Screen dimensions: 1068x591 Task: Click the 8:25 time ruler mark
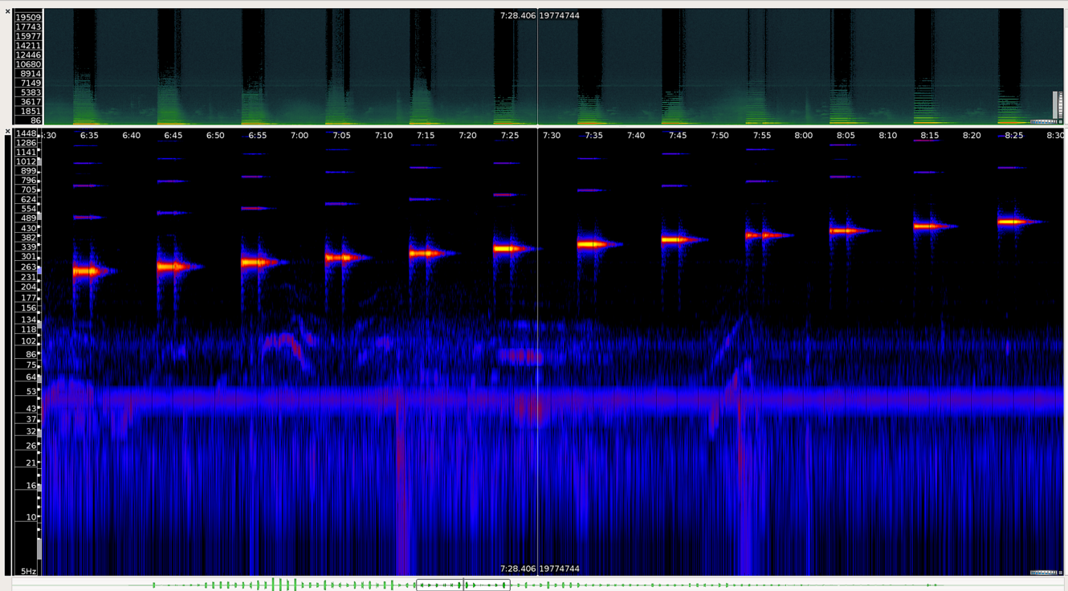[x=1013, y=136]
